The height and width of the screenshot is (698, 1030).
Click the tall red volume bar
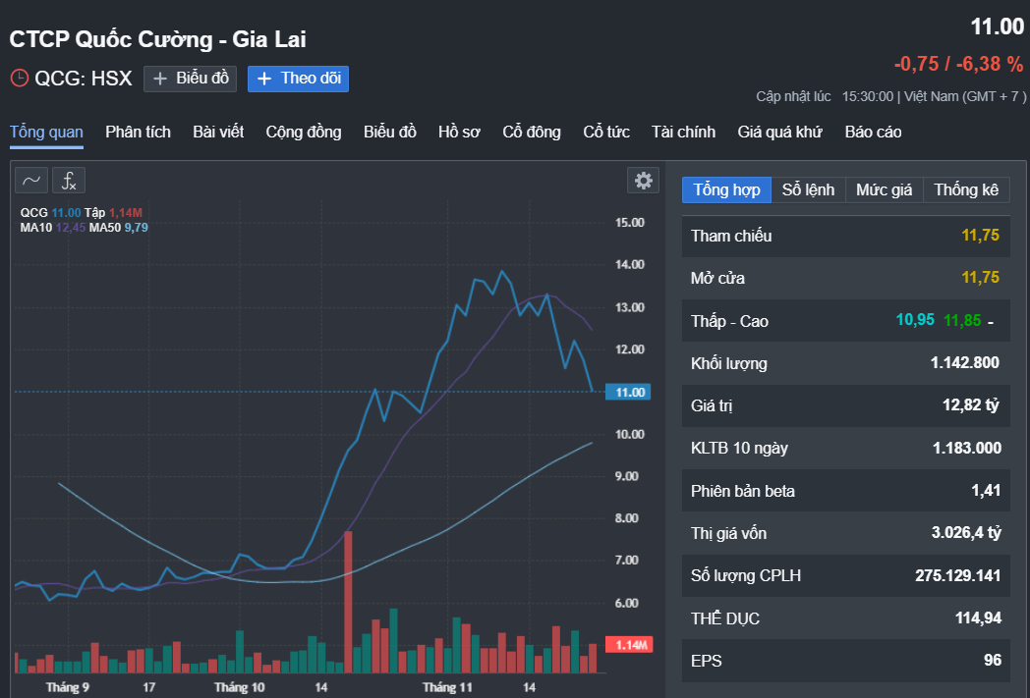[348, 601]
